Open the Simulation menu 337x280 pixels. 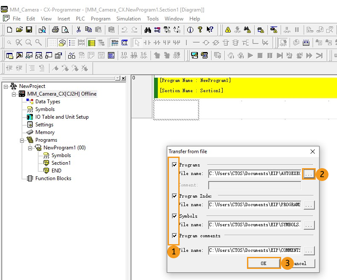pos(128,19)
